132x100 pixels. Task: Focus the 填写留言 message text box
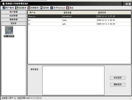pos(73,80)
